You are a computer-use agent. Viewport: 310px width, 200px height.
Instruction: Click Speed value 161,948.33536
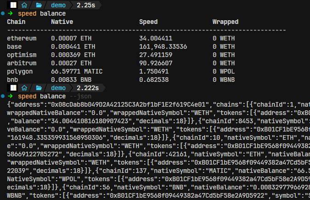[163, 46]
